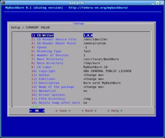Choose the Publisher entry
This screenshot has height=138, width=165.
tap(43, 79)
